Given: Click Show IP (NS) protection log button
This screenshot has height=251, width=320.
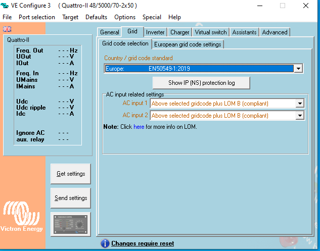Looking at the screenshot, I should coord(201,83).
